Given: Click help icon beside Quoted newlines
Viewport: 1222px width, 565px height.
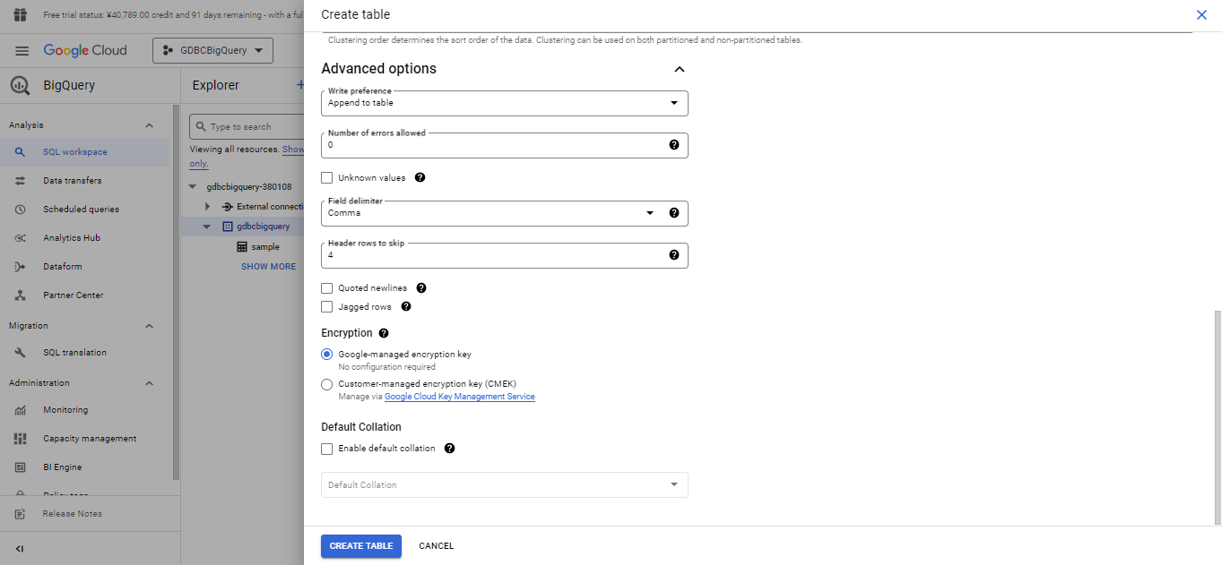Looking at the screenshot, I should (x=421, y=288).
